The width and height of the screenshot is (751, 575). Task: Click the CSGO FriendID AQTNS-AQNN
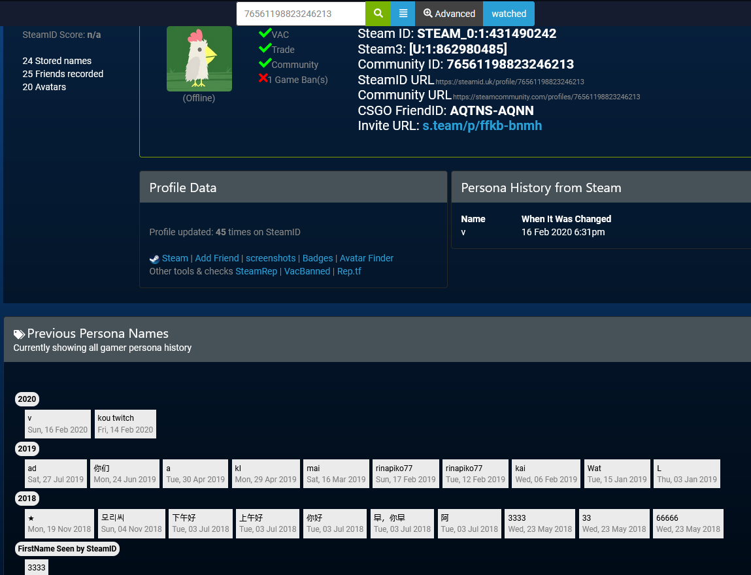click(x=492, y=110)
